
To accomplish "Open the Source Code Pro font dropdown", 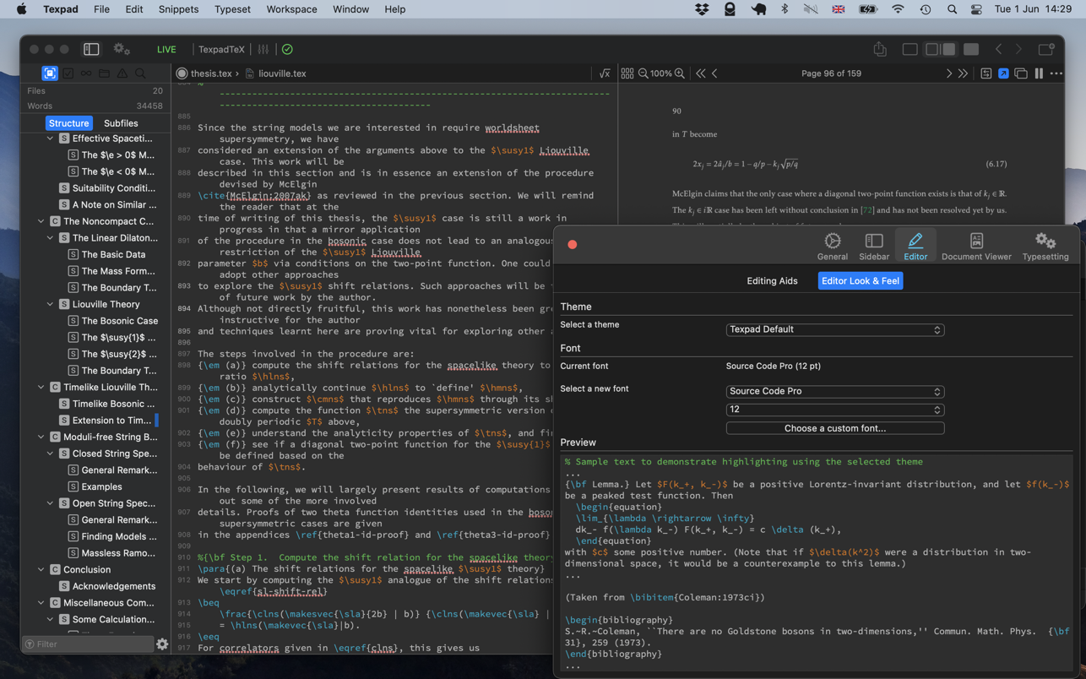I will (x=835, y=391).
